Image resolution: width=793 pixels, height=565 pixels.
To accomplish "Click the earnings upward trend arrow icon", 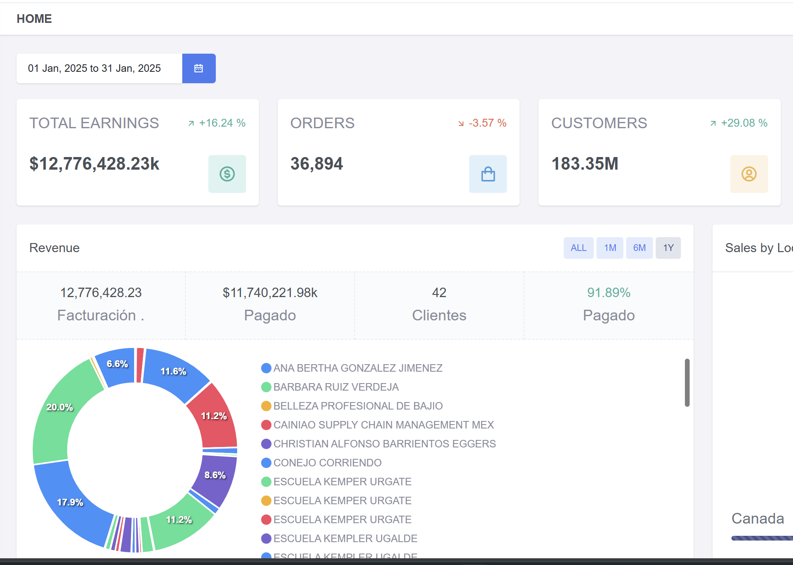I will point(191,123).
